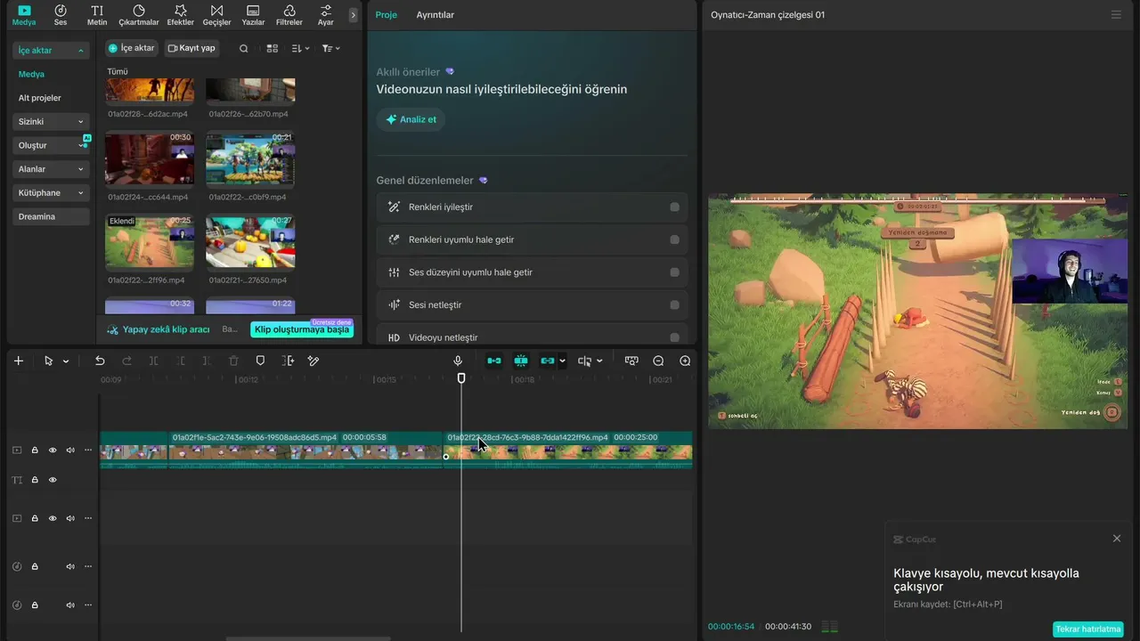Redo the last undone edit
1140x641 pixels.
tap(126, 361)
